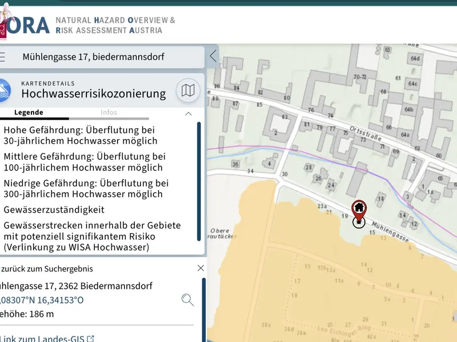Select the Legende tab
457x342 pixels.
pyautogui.click(x=29, y=113)
